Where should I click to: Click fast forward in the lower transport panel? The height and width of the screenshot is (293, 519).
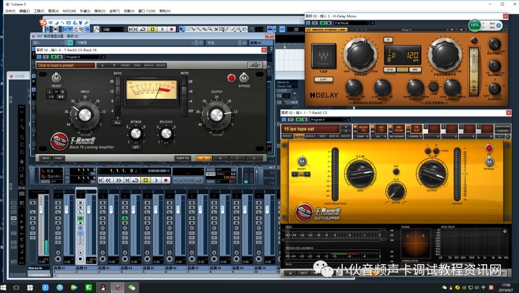coord(118,180)
